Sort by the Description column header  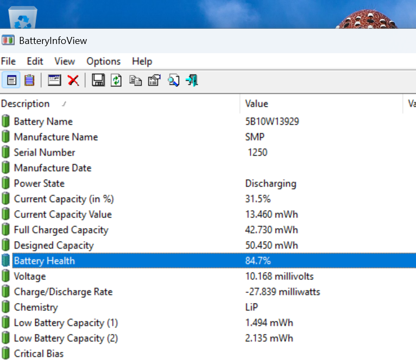(120, 104)
